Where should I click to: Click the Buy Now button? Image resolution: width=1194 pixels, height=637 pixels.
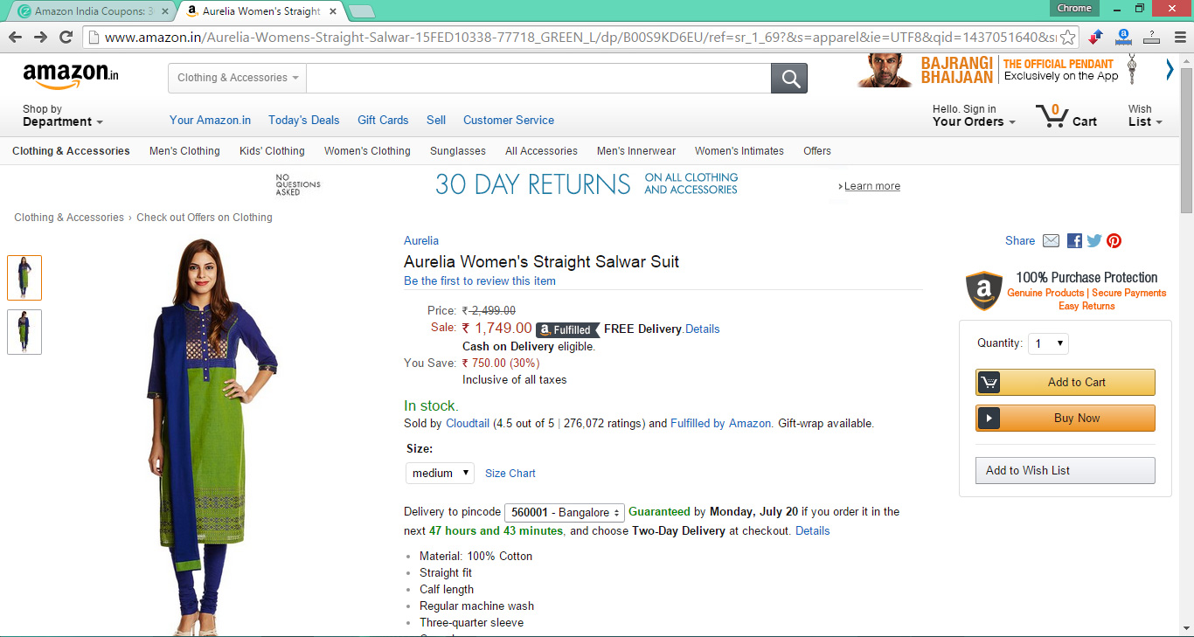point(1065,418)
